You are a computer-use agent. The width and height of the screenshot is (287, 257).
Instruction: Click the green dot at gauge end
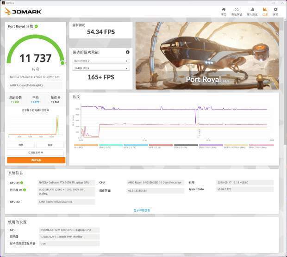[62, 63]
